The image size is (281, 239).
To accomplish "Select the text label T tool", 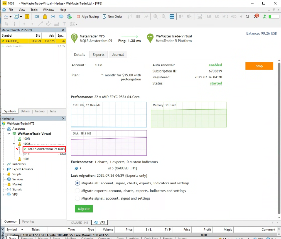I will pyautogui.click(x=65, y=24).
